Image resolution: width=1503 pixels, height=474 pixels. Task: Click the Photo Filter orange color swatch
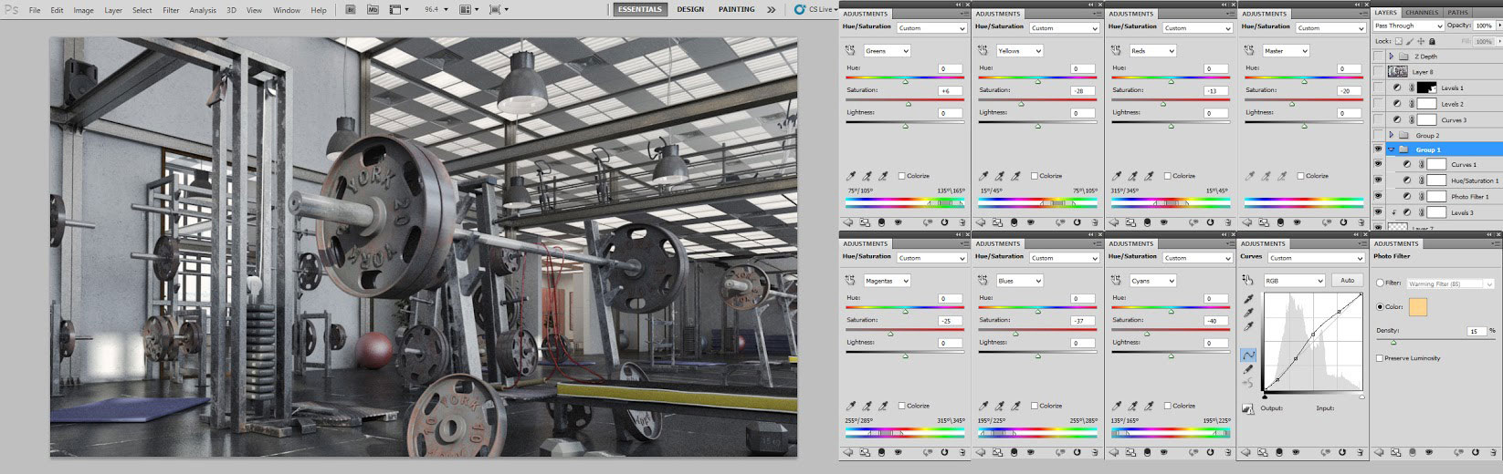pos(1418,308)
